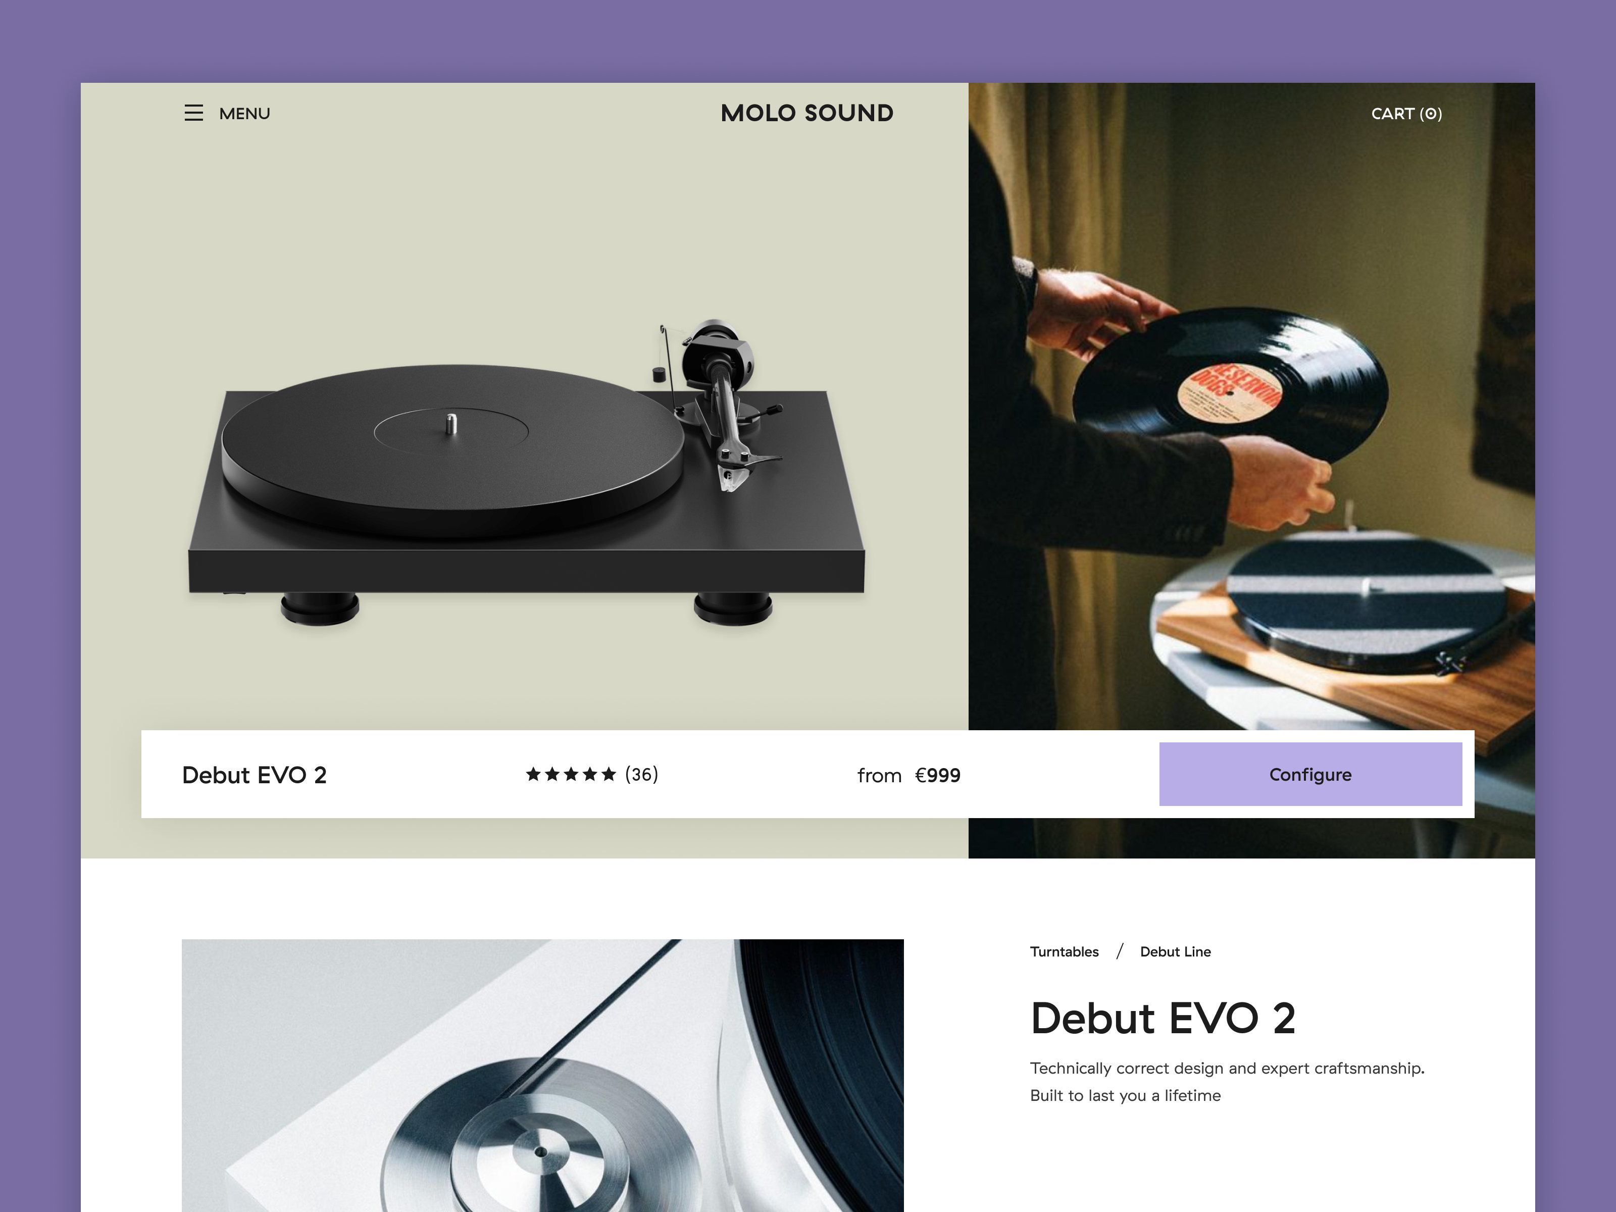The width and height of the screenshot is (1616, 1212).
Task: Select the fifth rating star
Action: tap(609, 774)
